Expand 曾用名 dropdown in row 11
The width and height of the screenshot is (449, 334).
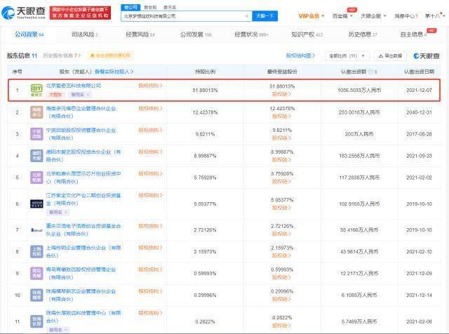(x=58, y=330)
